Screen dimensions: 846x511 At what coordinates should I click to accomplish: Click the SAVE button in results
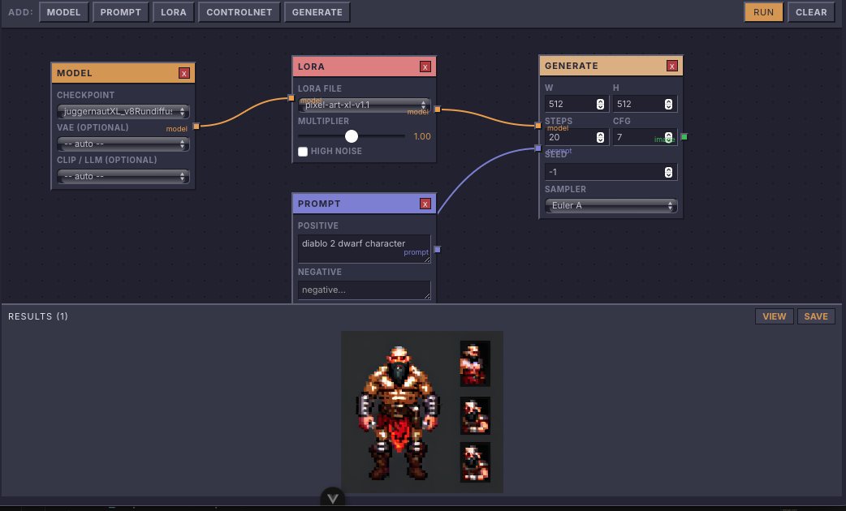pos(816,316)
